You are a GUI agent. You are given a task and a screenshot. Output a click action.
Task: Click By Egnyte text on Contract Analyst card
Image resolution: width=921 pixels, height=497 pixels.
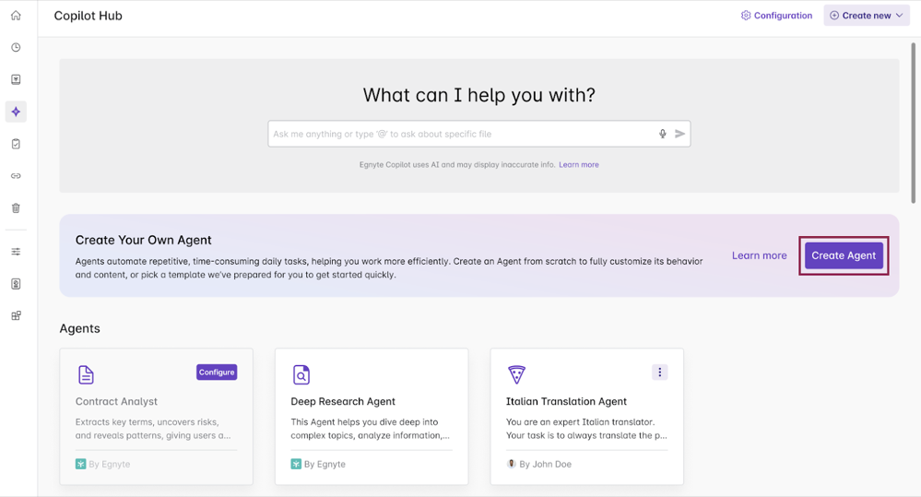[110, 464]
